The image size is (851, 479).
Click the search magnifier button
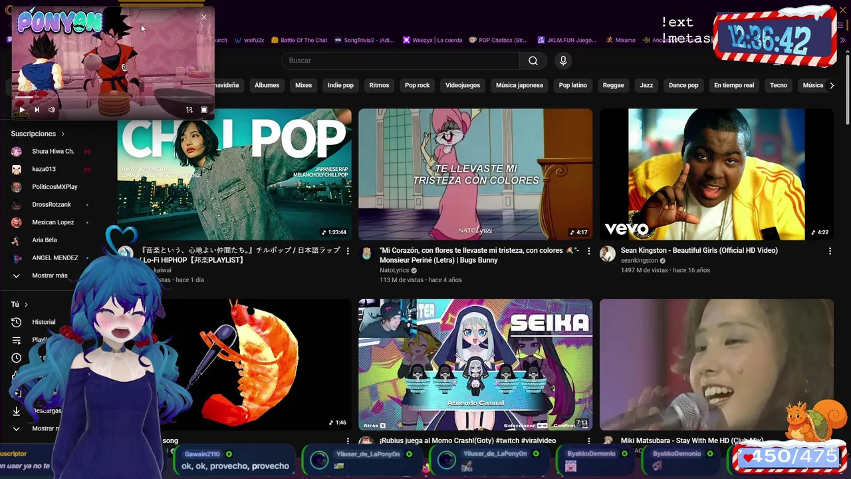click(x=533, y=61)
